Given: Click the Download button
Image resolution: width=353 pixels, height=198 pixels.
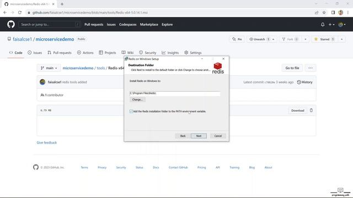Looking at the screenshot, I should 298,110.
